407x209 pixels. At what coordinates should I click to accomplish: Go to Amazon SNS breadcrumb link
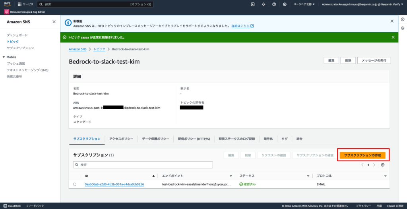coord(78,49)
